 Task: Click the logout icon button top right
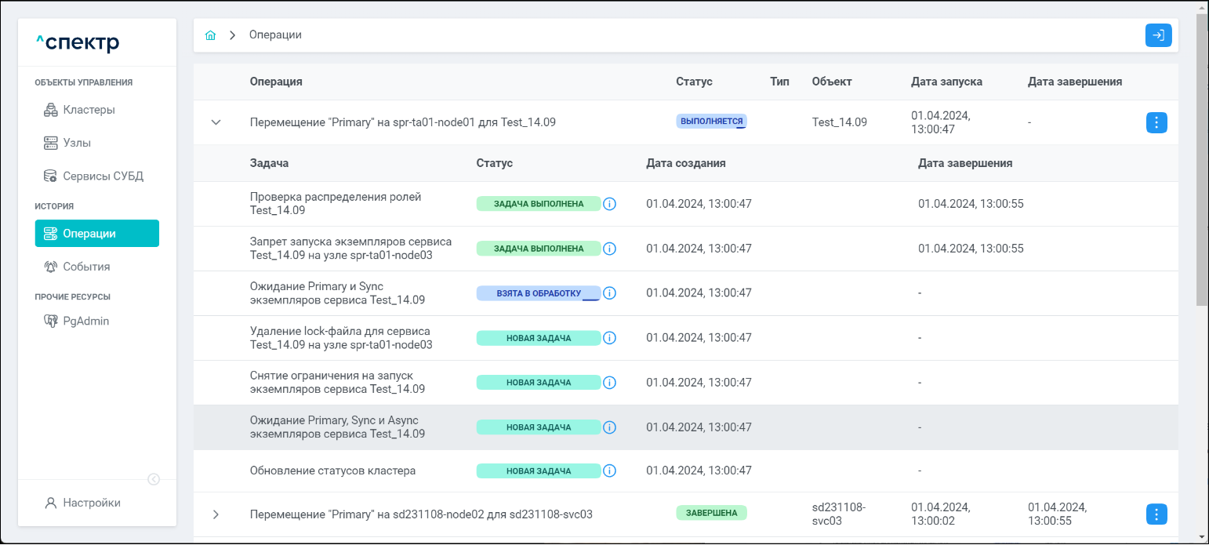pos(1158,35)
